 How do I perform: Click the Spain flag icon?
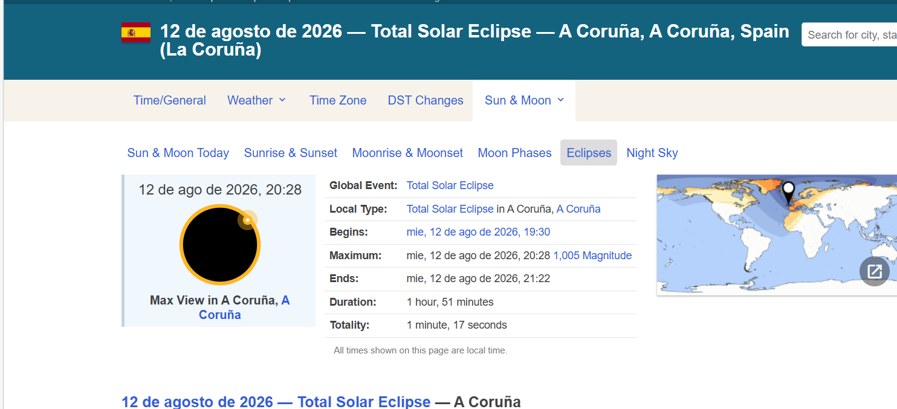point(135,31)
